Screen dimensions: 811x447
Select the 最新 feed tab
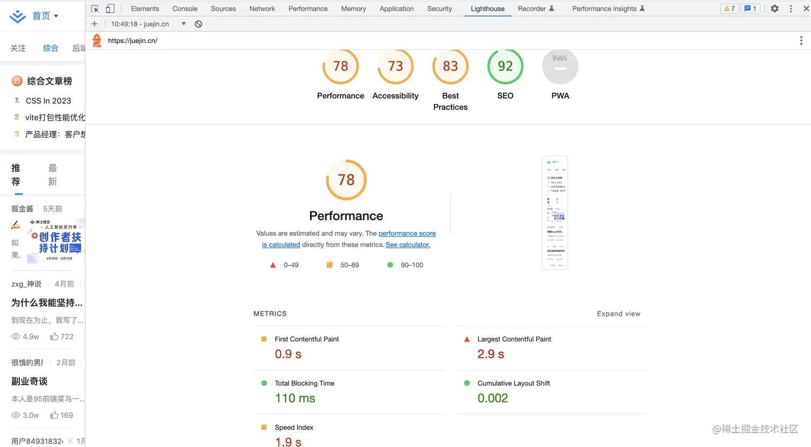coord(53,175)
